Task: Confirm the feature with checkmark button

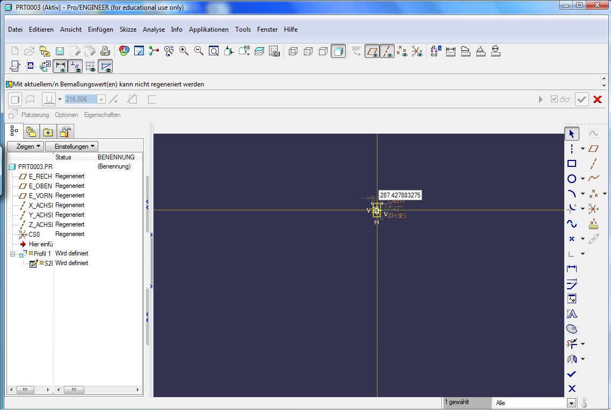Action: [x=582, y=99]
